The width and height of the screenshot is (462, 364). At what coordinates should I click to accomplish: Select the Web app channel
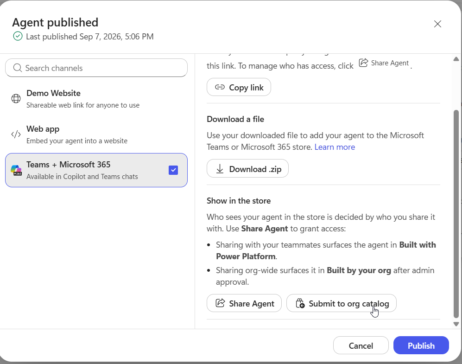pos(96,134)
